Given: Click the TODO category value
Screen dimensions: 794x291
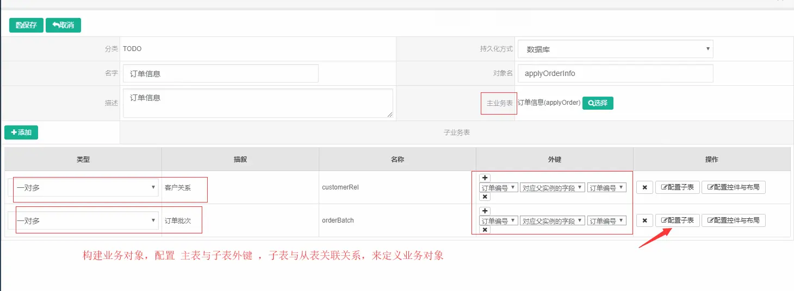Looking at the screenshot, I should point(132,49).
